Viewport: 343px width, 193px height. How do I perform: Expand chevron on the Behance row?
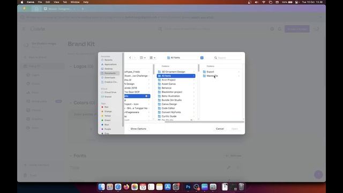193,88
